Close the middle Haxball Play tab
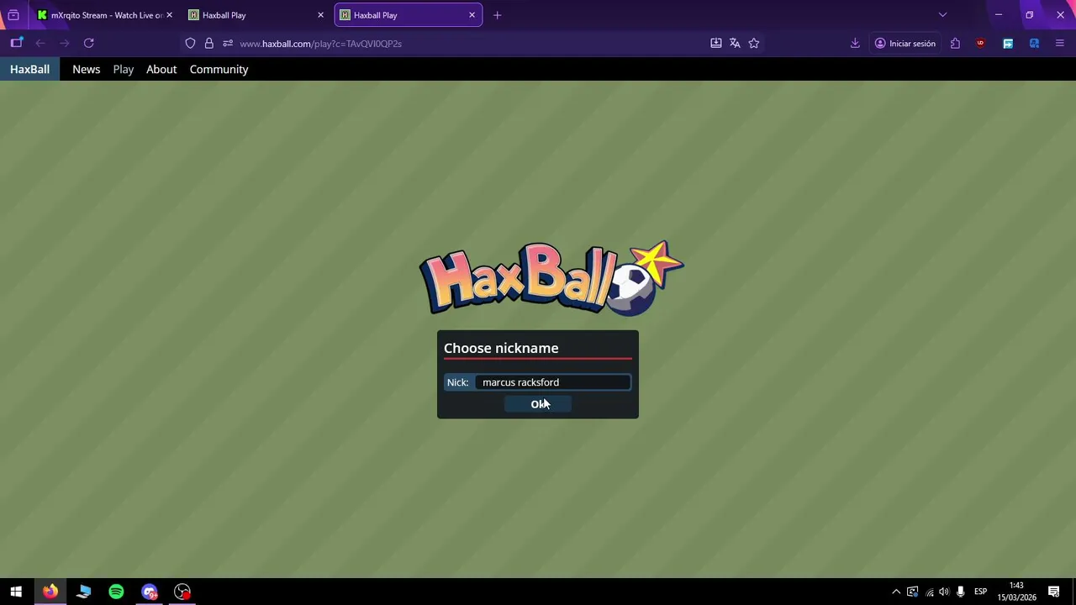 tap(320, 15)
